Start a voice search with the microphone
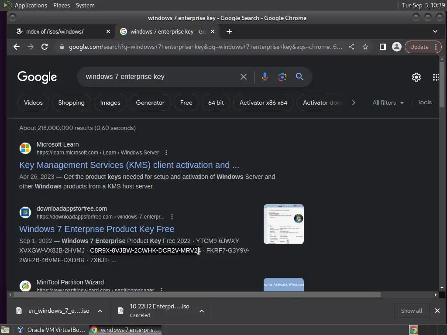The width and height of the screenshot is (447, 335). tap(265, 77)
